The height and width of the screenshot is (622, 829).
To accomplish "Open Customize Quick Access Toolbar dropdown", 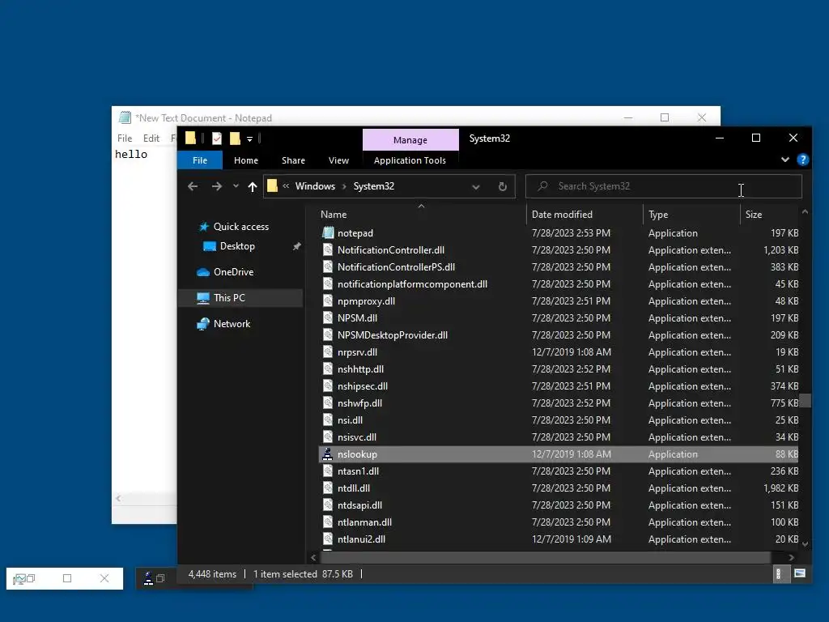I will tap(249, 139).
